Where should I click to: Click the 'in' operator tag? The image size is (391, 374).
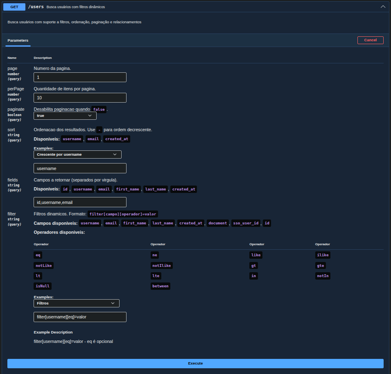click(253, 276)
